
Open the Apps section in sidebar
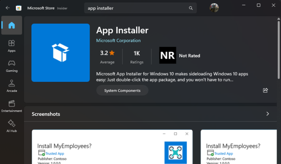click(12, 46)
